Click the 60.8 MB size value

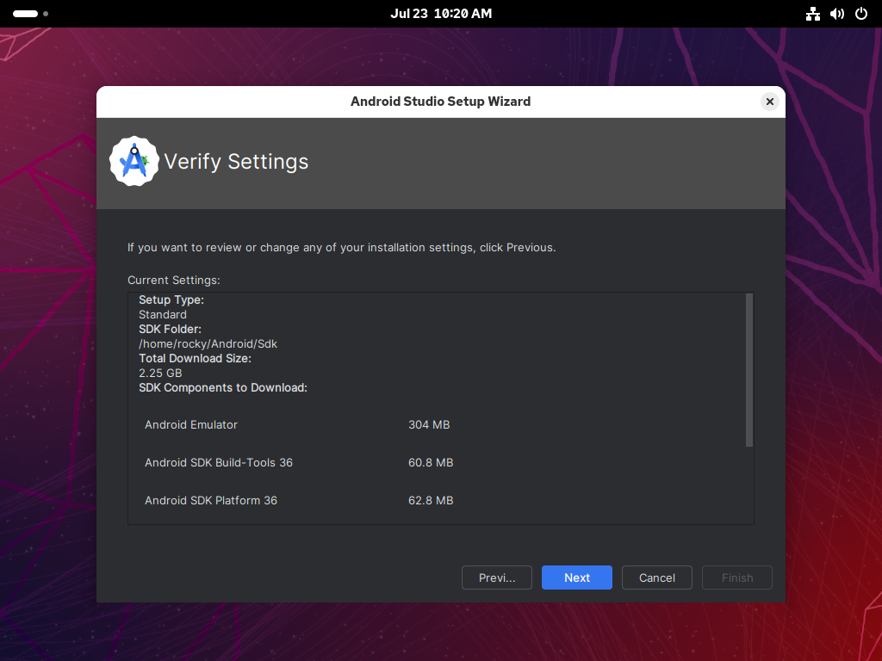pos(431,462)
